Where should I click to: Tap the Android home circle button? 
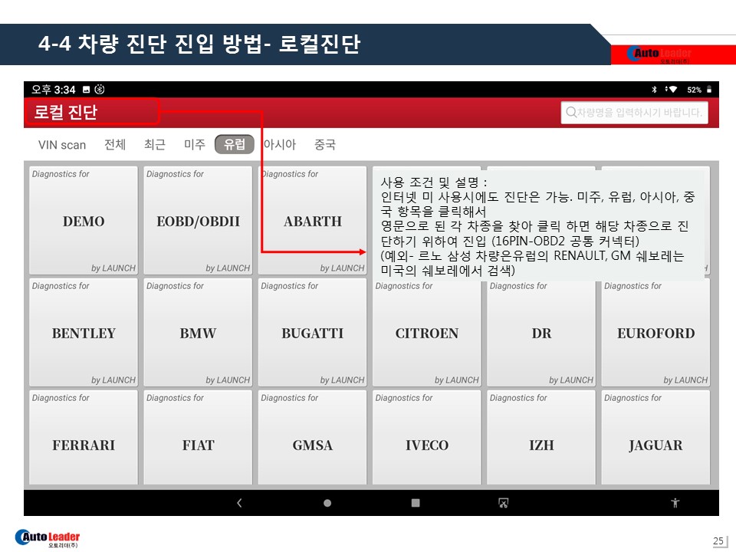click(327, 503)
